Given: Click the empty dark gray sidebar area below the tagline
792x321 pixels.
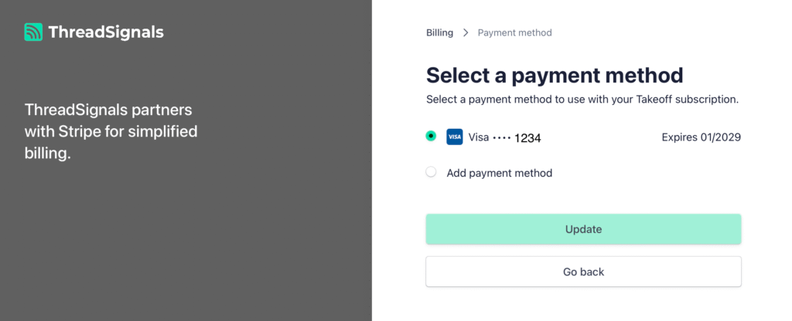Looking at the screenshot, I should pos(186,247).
